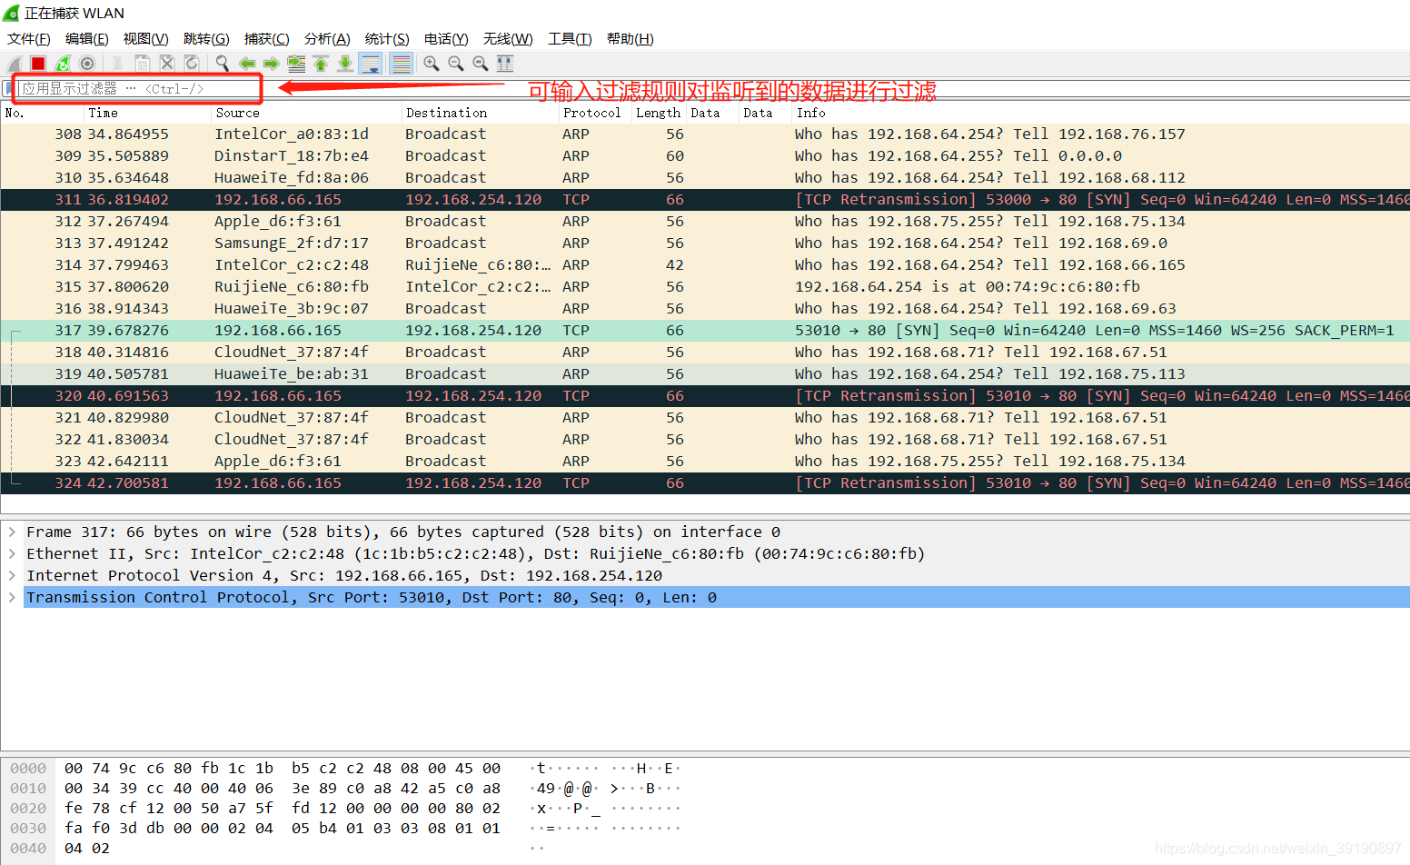Toggle auto-scroll during live capture
This screenshot has width=1410, height=865.
(371, 64)
